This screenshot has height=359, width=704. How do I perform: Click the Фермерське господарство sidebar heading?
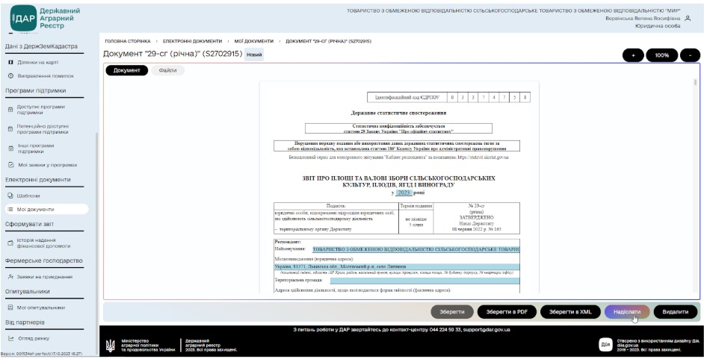[x=44, y=260]
